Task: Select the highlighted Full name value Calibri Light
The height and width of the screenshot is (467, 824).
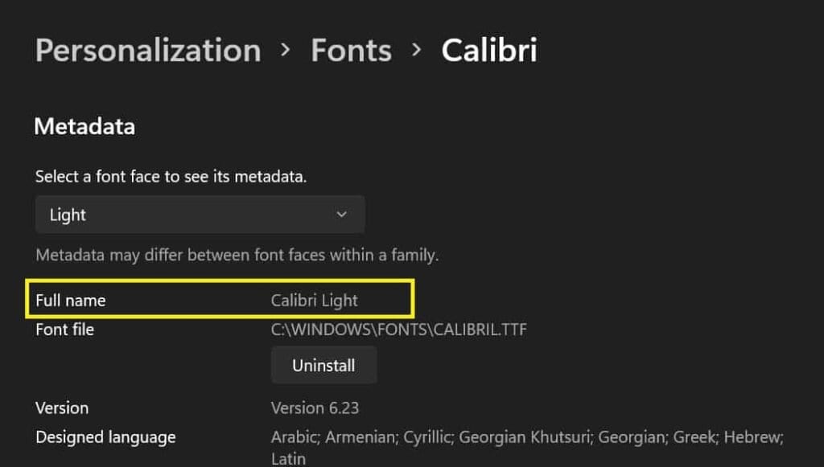Action: (x=312, y=300)
